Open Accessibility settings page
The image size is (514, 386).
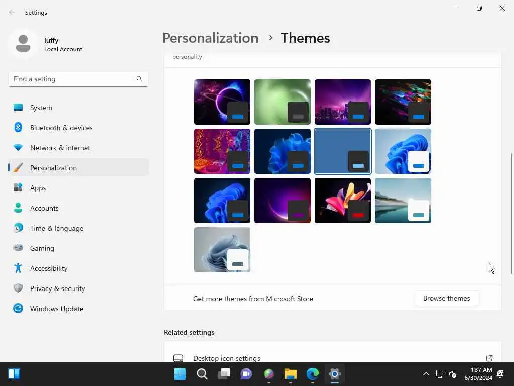click(78, 268)
